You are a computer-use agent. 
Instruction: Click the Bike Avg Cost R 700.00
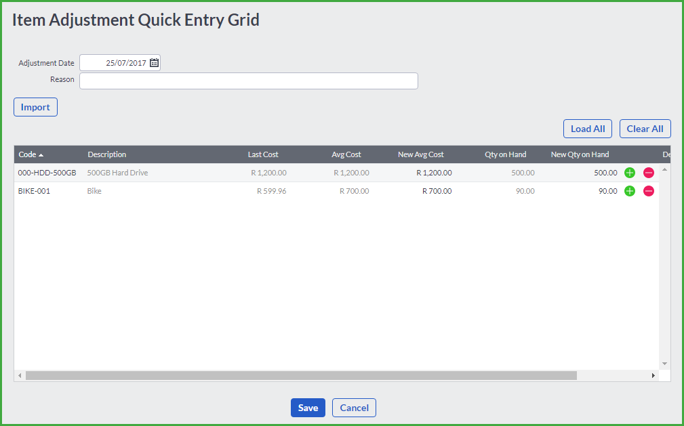(355, 191)
